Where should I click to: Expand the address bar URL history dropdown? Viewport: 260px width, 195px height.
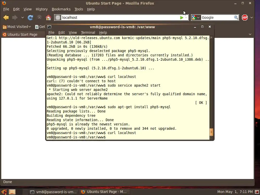(186, 18)
